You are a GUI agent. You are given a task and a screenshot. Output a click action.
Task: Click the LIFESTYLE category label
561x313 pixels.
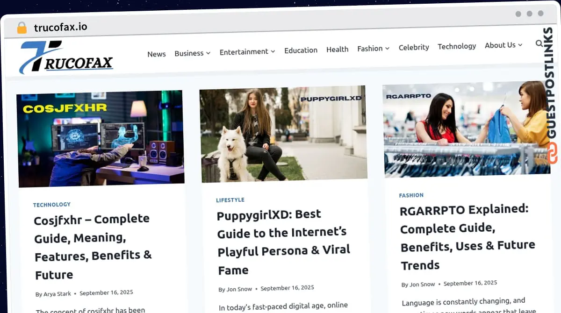[x=230, y=200]
